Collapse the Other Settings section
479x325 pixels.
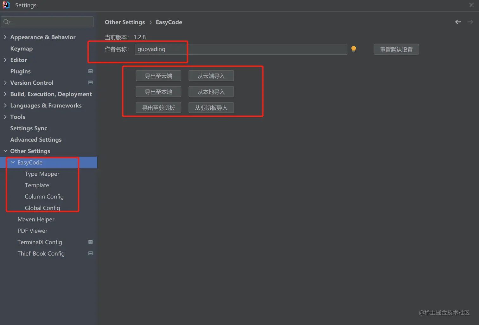pos(5,151)
